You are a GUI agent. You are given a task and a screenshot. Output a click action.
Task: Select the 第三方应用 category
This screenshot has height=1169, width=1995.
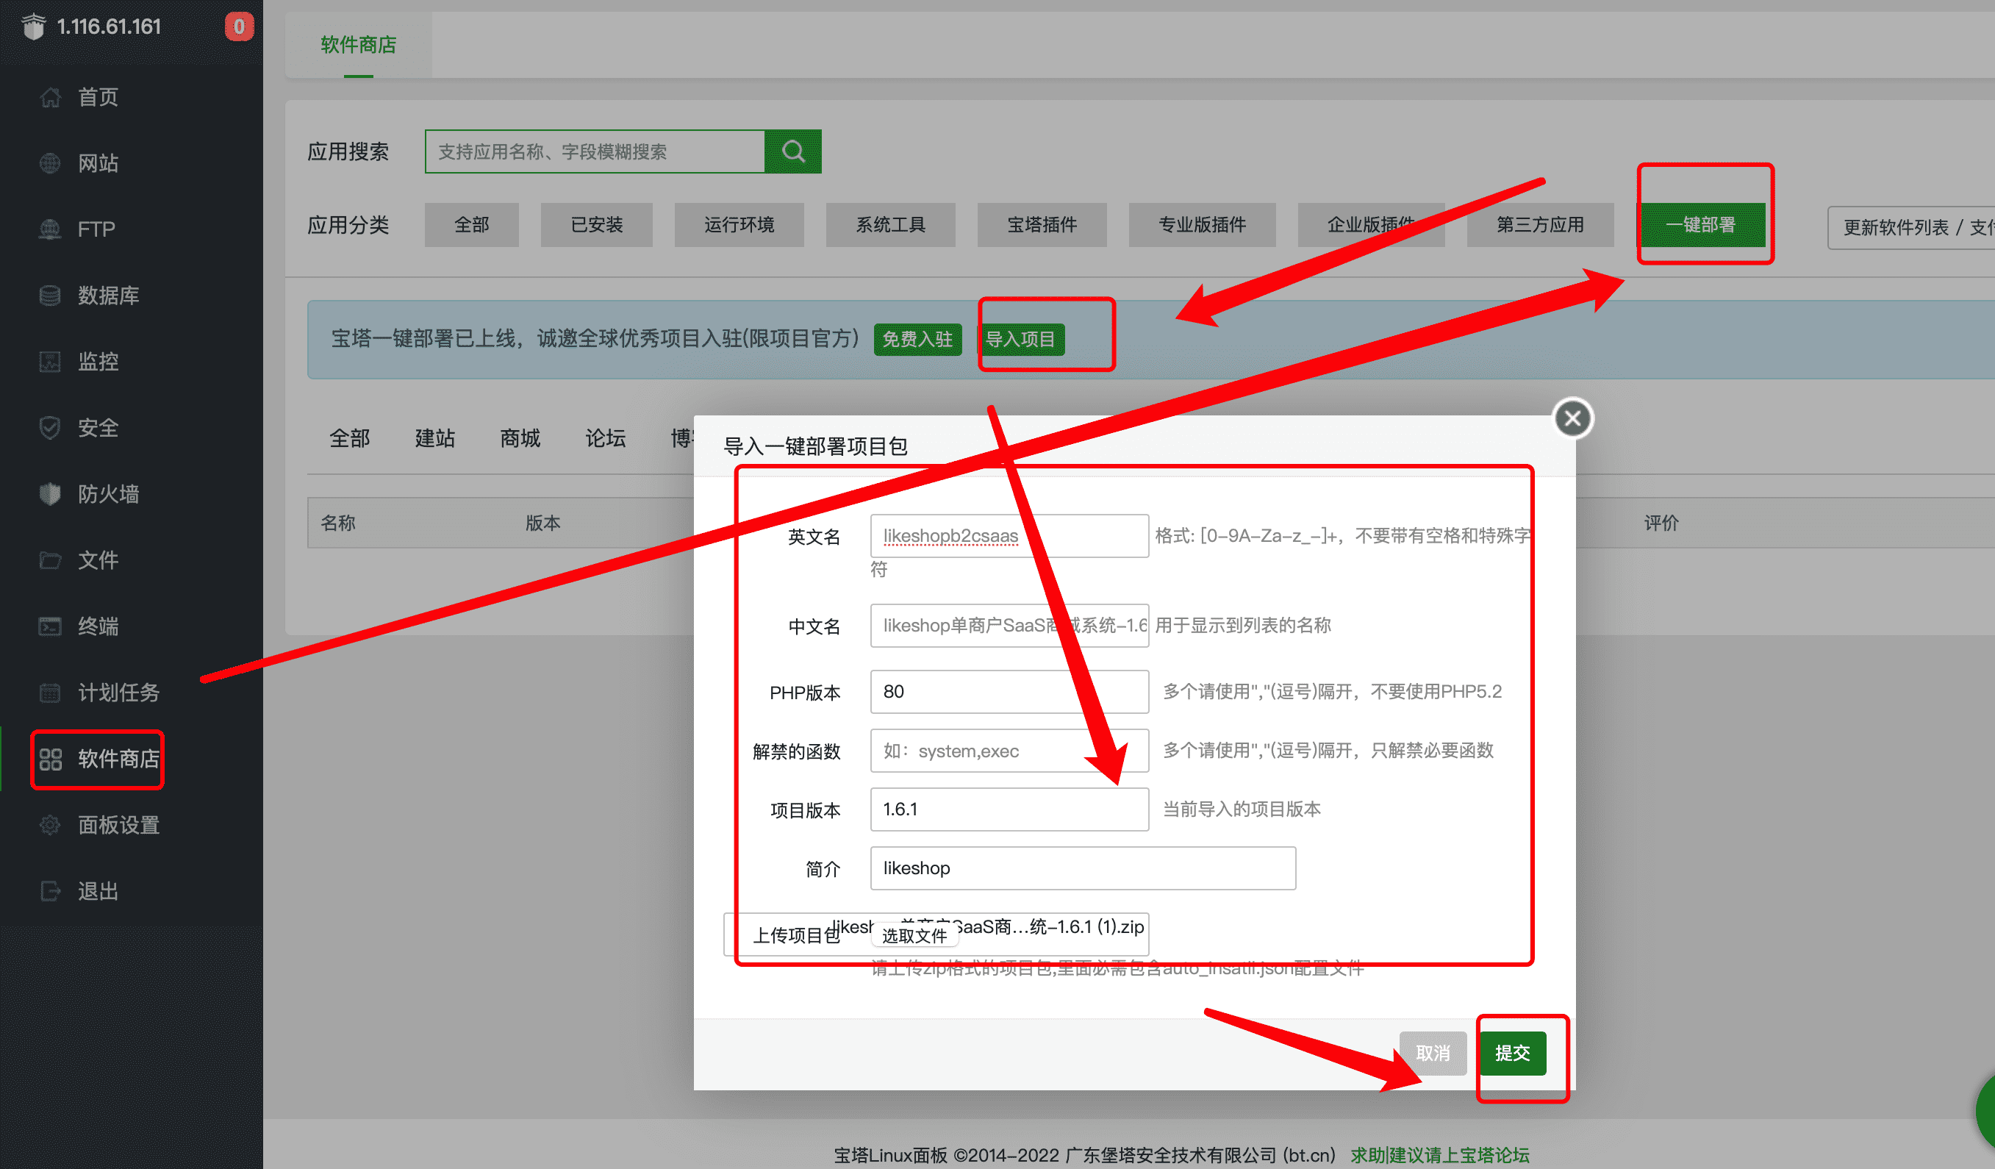click(1540, 225)
